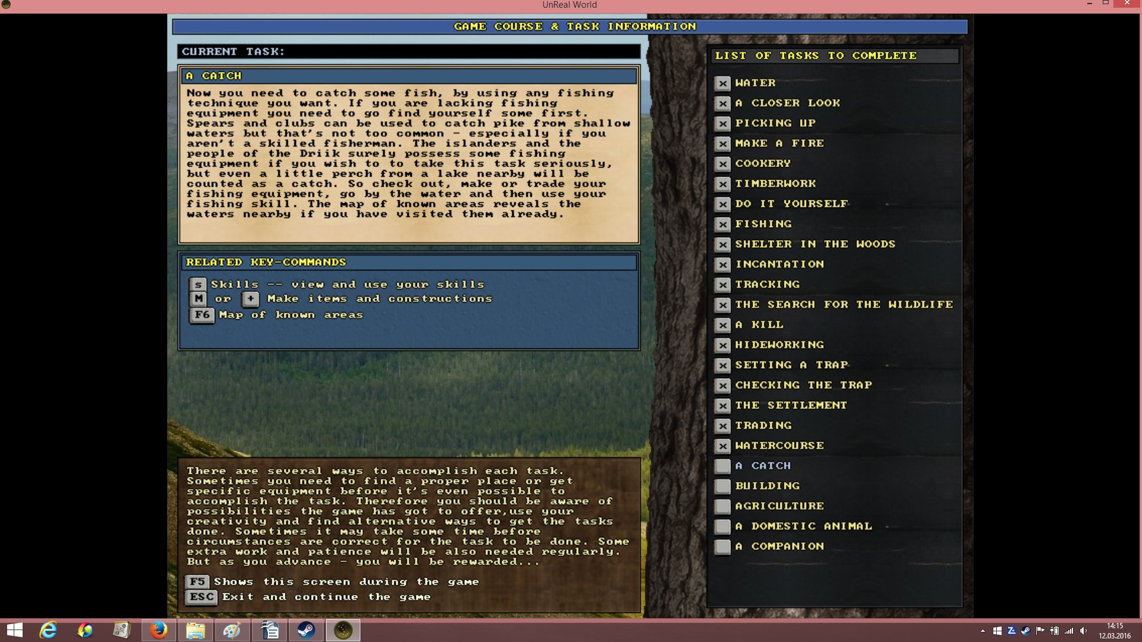This screenshot has width=1142, height=642.
Task: Open Internet Explorer from taskbar
Action: click(48, 630)
